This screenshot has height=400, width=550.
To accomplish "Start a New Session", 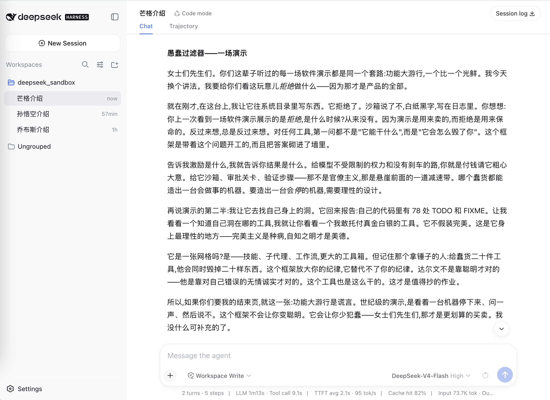I will (x=63, y=43).
